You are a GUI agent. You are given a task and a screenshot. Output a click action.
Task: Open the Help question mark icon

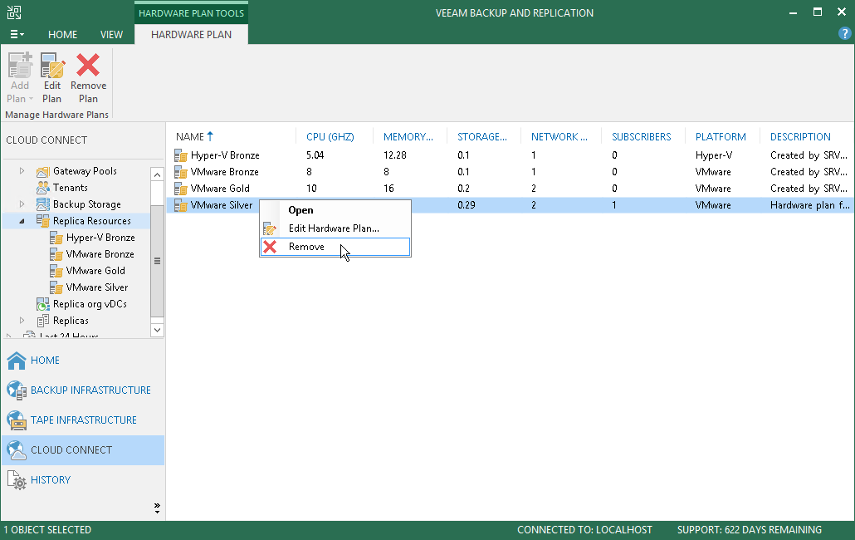click(844, 34)
